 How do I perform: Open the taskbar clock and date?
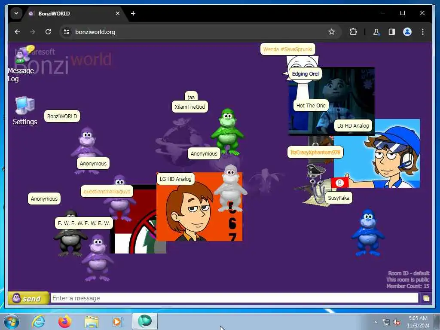[x=418, y=322]
